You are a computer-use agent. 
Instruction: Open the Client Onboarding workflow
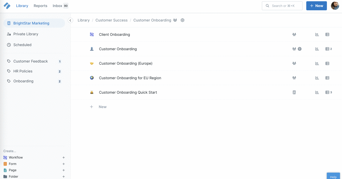[115, 34]
